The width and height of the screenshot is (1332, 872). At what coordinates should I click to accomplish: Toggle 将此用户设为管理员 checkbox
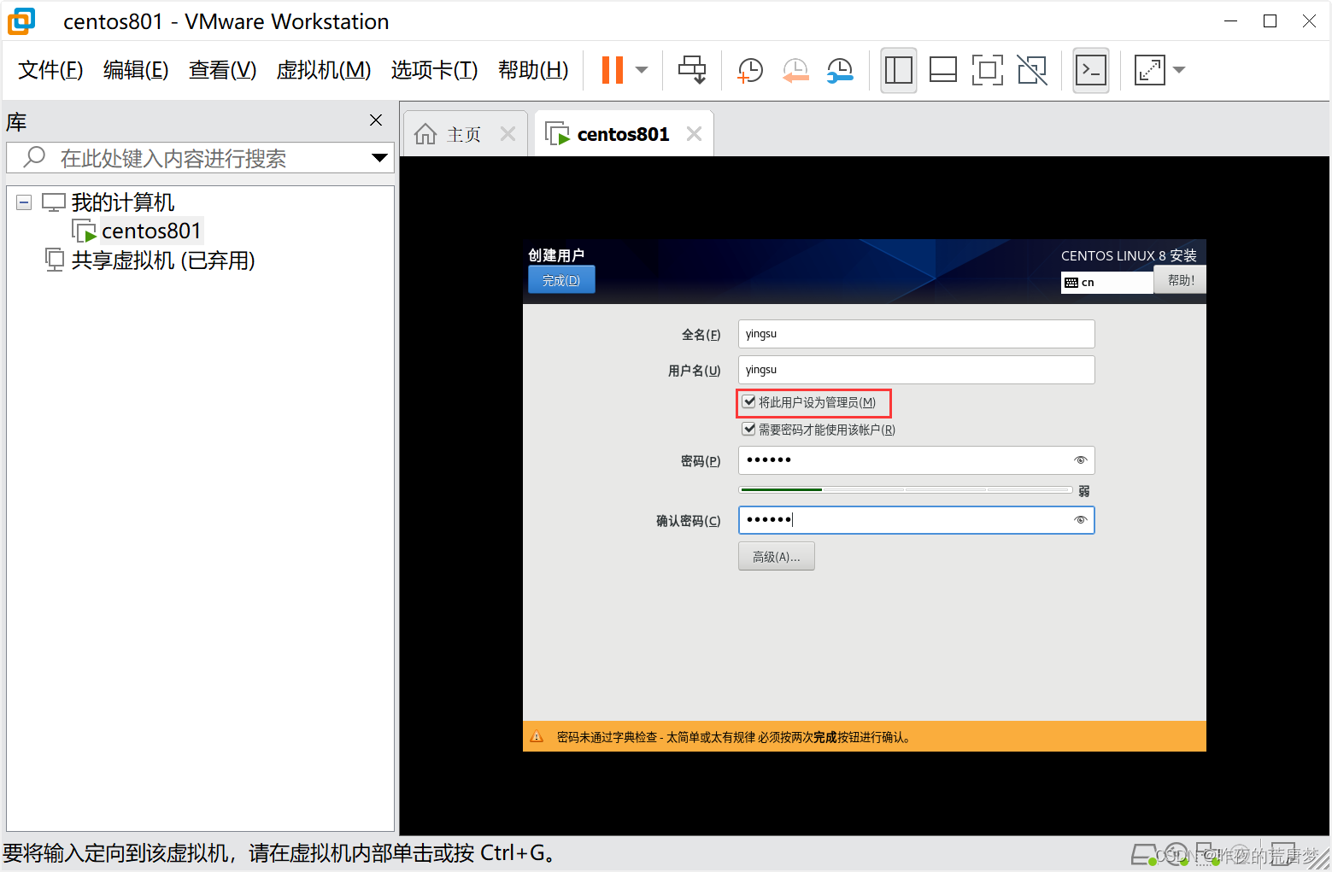749,402
